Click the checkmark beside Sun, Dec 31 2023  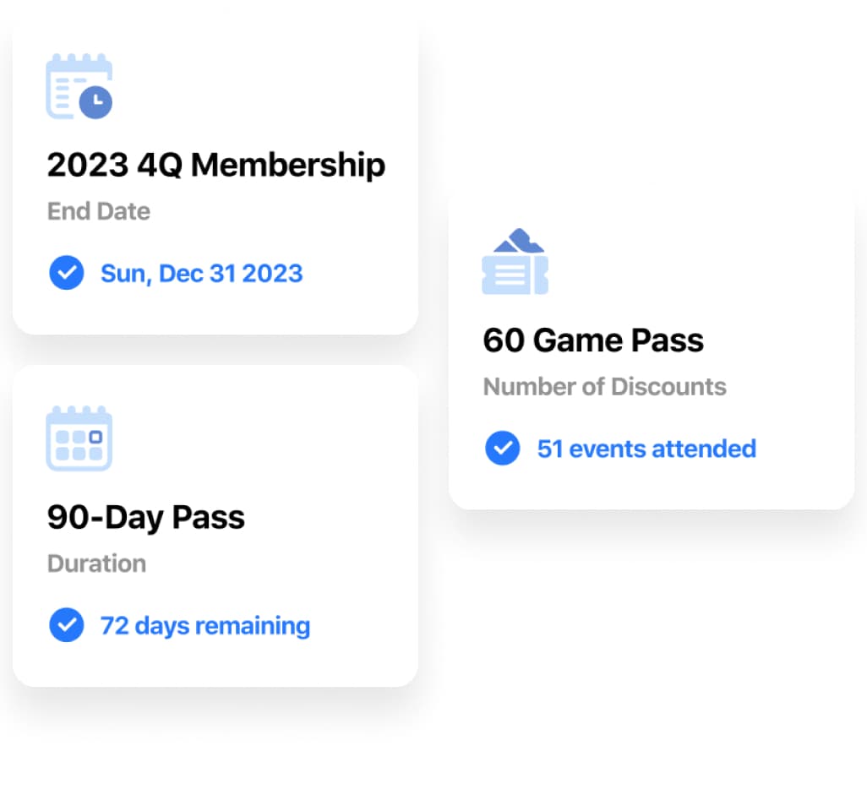point(66,274)
